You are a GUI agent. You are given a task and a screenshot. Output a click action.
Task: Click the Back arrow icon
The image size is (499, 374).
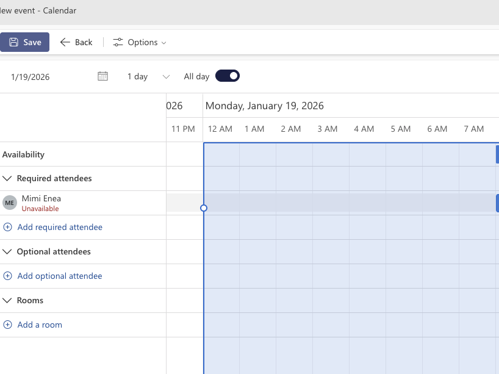pos(65,42)
